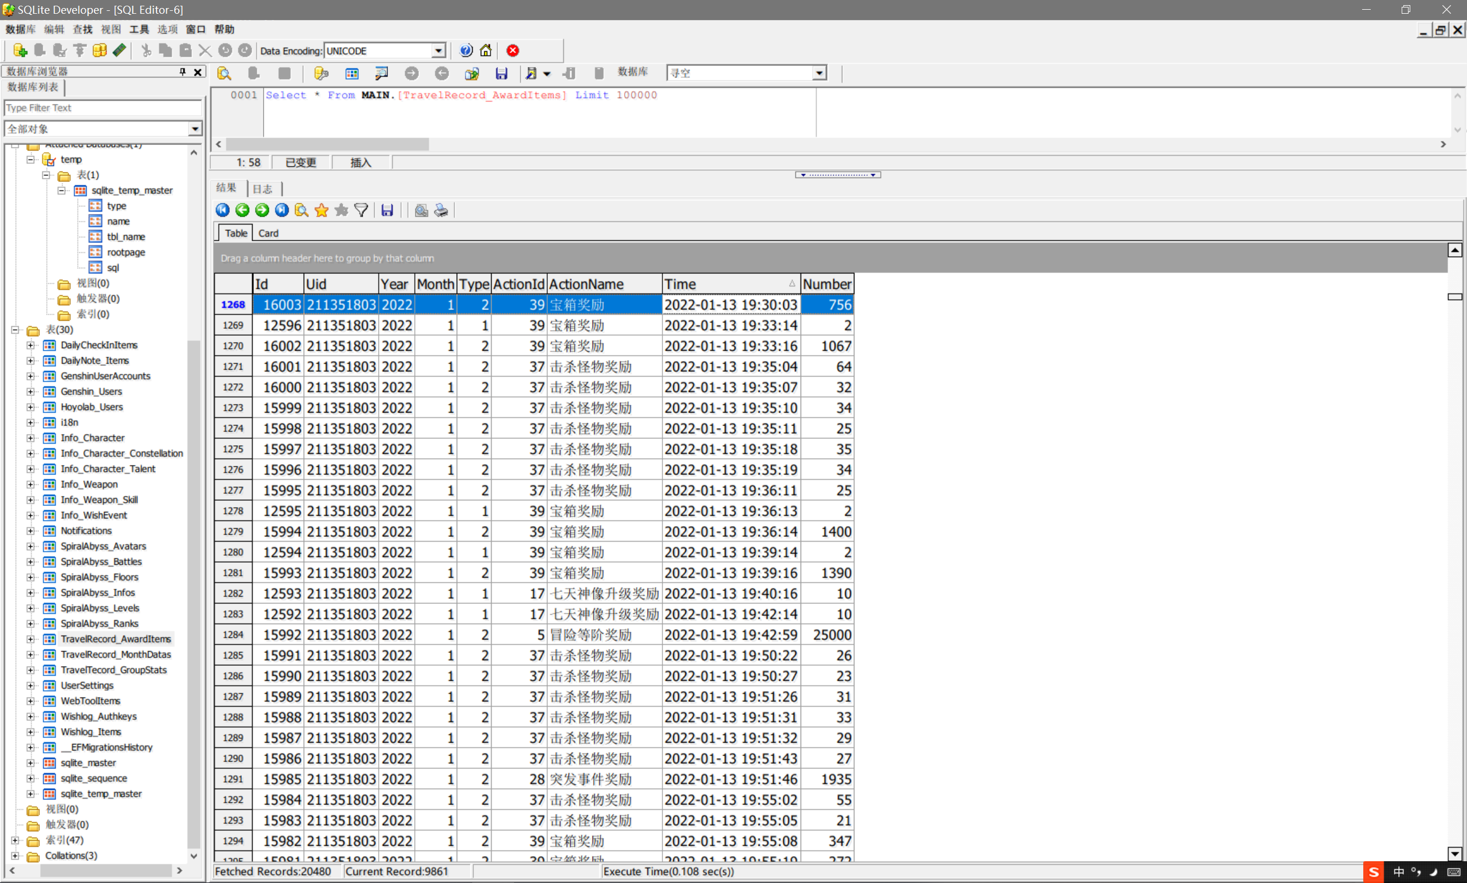Open the 全部对象 object filter dropdown
Viewport: 1467px width, 883px height.
(194, 129)
